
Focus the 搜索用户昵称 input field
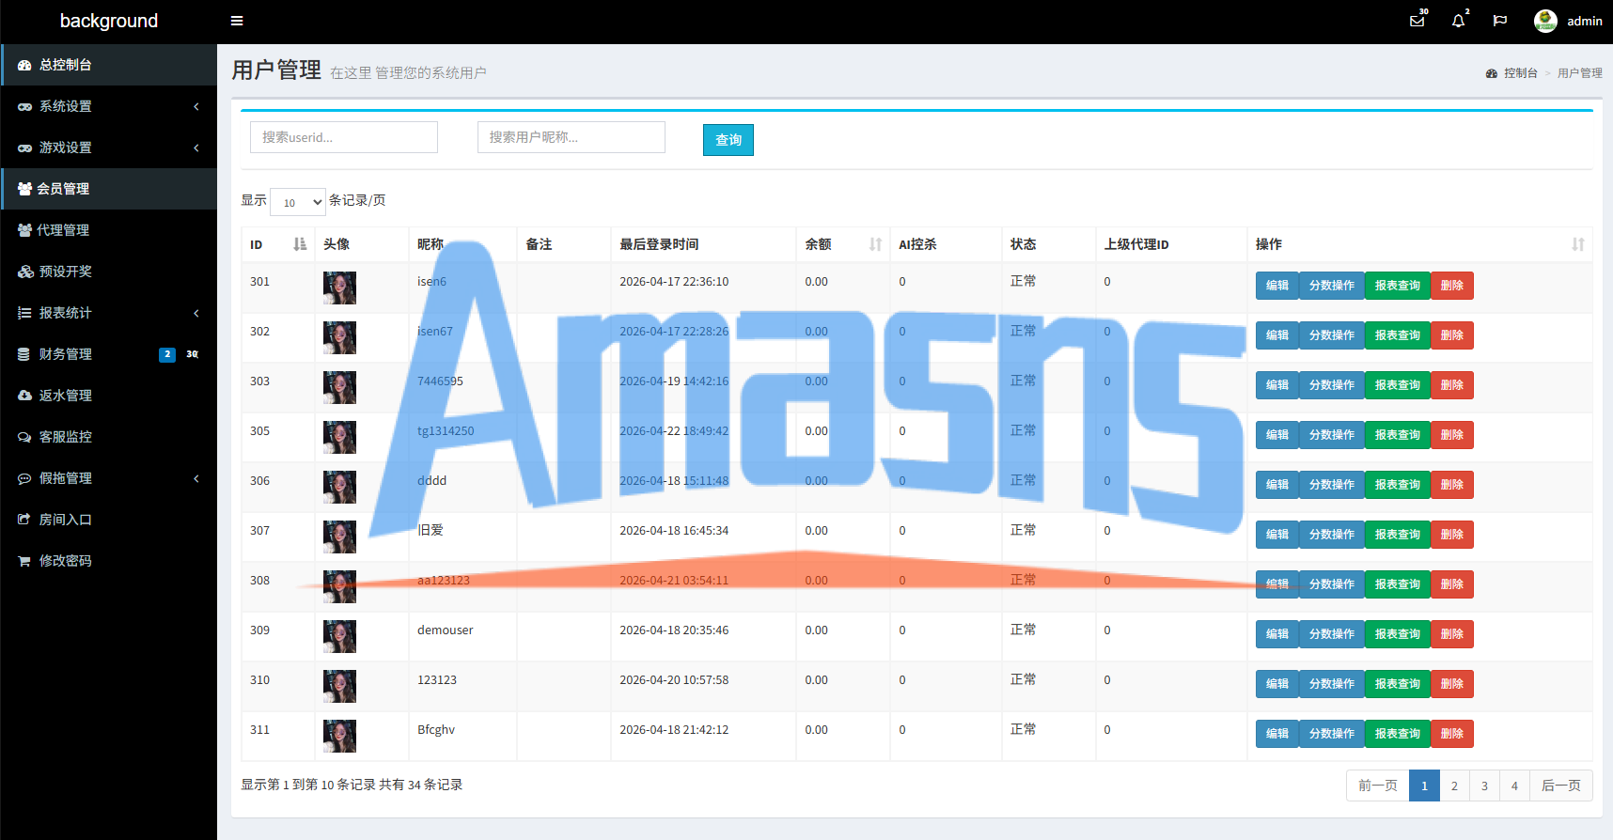pyautogui.click(x=572, y=137)
